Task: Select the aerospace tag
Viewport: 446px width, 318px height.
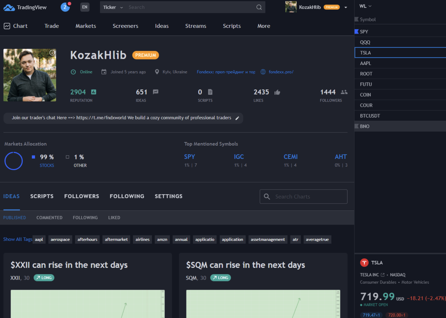Action: pyautogui.click(x=60, y=239)
